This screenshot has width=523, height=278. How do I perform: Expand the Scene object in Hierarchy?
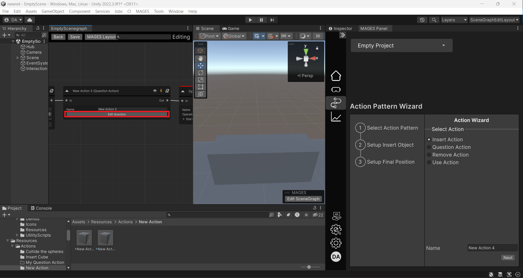pos(18,58)
